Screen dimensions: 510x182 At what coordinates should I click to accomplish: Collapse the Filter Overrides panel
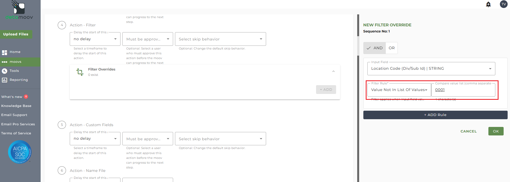click(333, 71)
